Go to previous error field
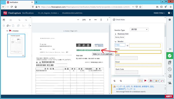The width and height of the screenshot is (174, 99). (x=115, y=81)
